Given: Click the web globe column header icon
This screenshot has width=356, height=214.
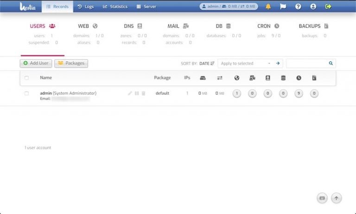Looking at the screenshot, I should [x=237, y=78].
